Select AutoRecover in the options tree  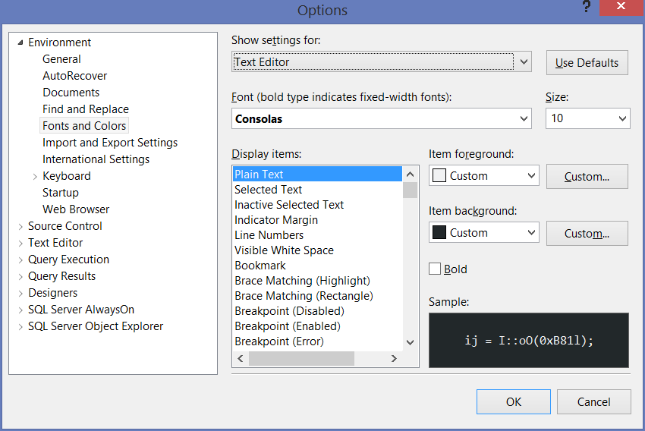pos(74,76)
